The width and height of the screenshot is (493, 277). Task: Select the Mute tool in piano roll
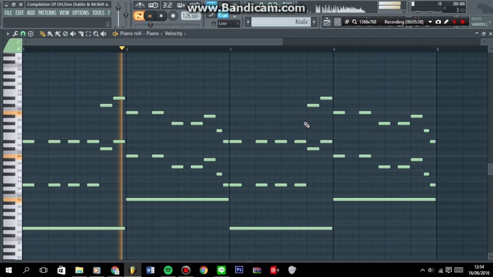pyautogui.click(x=73, y=34)
